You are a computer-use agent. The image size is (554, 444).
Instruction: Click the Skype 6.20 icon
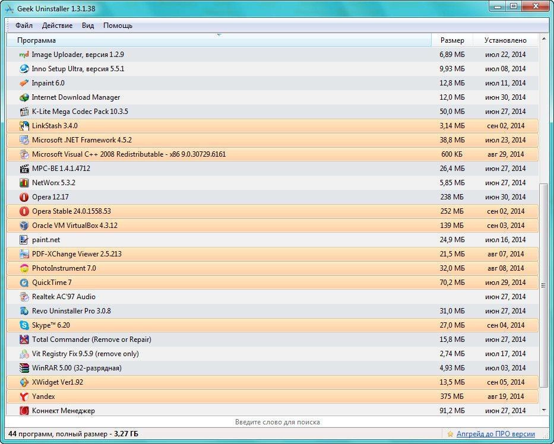[x=24, y=325]
